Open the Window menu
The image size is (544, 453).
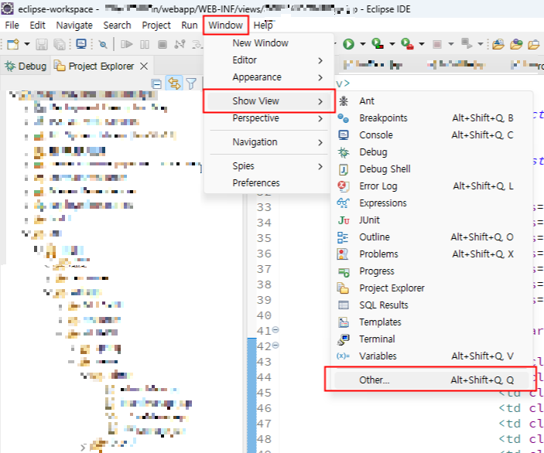225,26
